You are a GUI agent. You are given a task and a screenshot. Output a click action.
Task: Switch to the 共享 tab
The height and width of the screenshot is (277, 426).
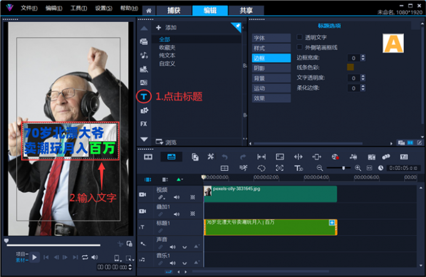(246, 11)
